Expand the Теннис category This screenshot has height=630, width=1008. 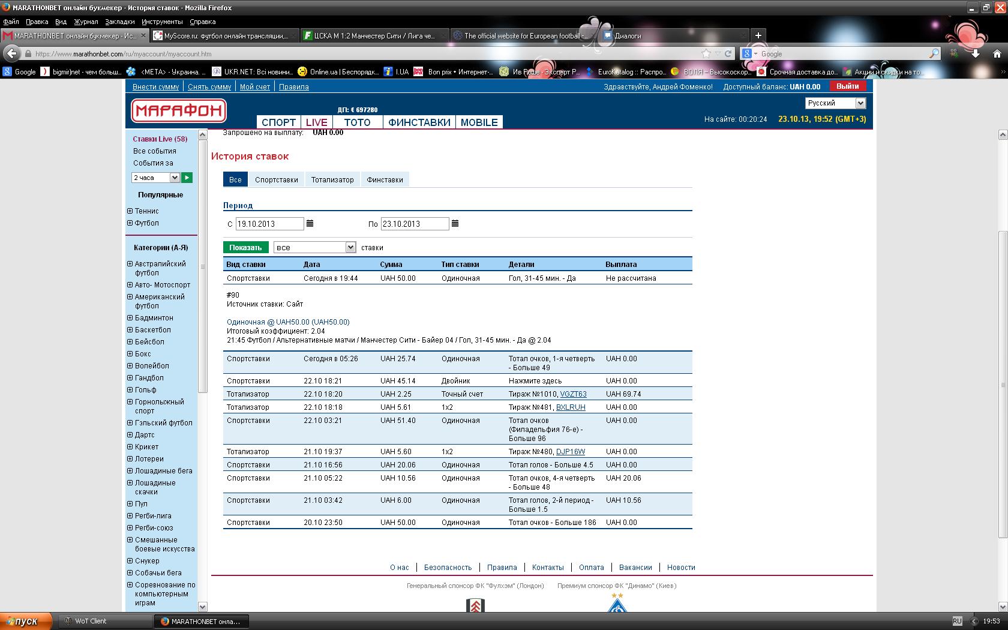click(x=130, y=211)
